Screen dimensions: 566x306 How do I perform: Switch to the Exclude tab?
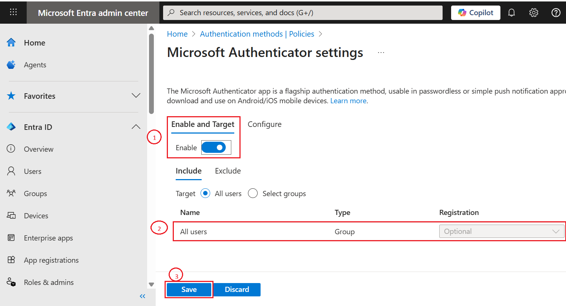[228, 171]
